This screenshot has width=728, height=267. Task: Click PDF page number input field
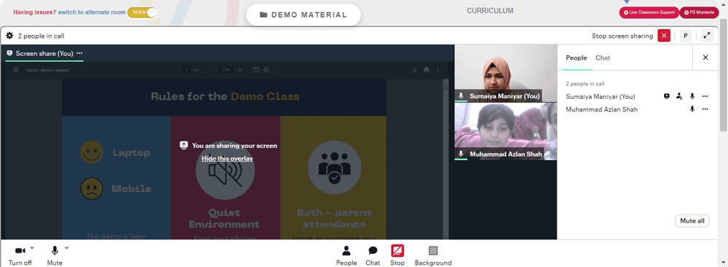point(186,70)
